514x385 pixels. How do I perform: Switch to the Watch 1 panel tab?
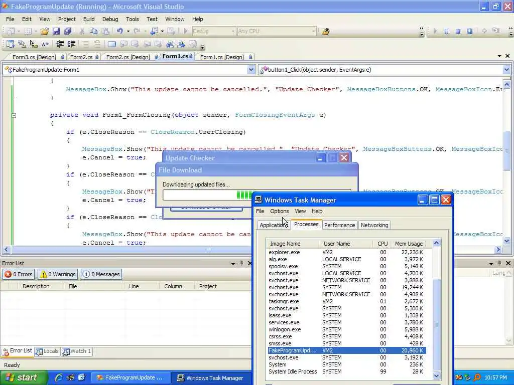click(x=77, y=351)
